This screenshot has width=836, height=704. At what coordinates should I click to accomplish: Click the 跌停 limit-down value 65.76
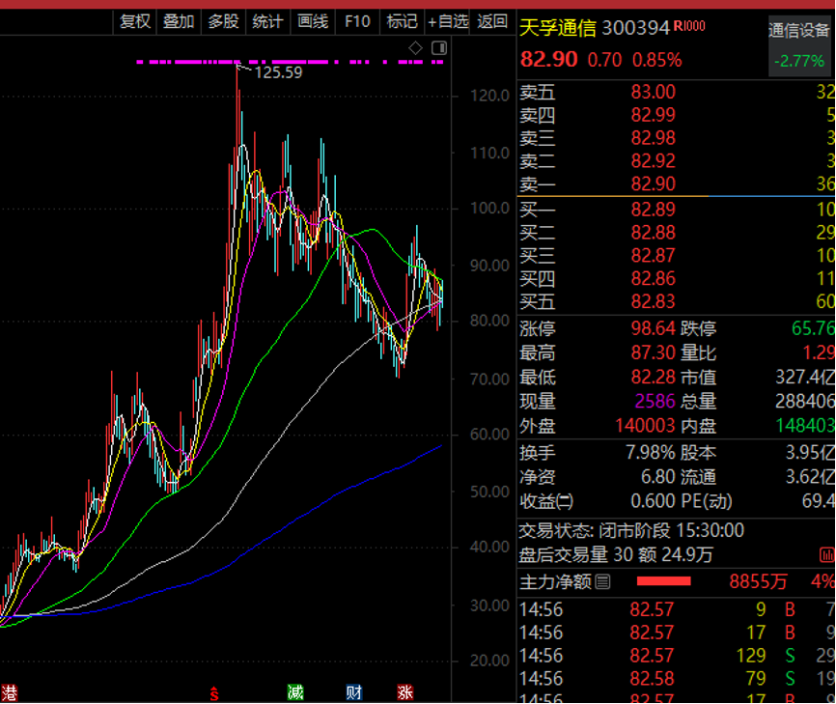point(813,328)
